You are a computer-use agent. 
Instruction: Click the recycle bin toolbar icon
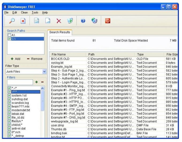(x=70, y=21)
